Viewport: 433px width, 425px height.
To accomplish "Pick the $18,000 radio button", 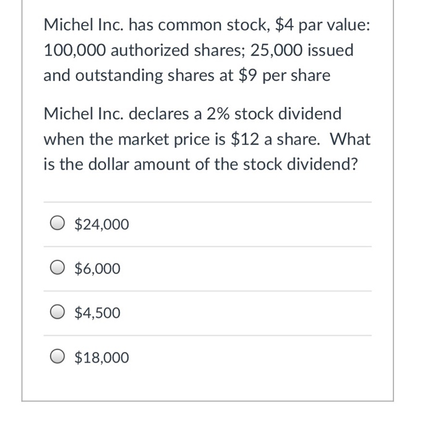I will (x=58, y=357).
